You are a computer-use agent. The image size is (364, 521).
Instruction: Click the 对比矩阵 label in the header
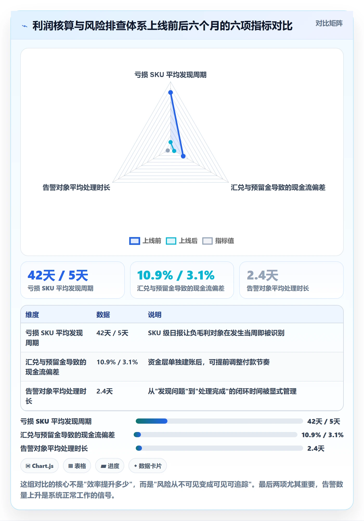click(329, 23)
